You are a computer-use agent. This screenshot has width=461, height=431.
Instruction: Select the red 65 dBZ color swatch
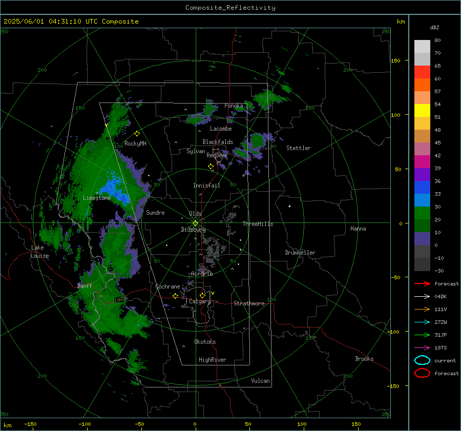pos(422,72)
